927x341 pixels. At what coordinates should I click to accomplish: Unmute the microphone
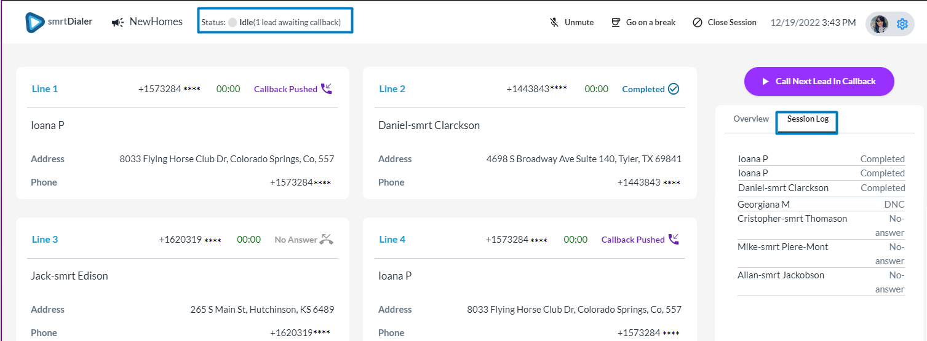[x=579, y=23]
